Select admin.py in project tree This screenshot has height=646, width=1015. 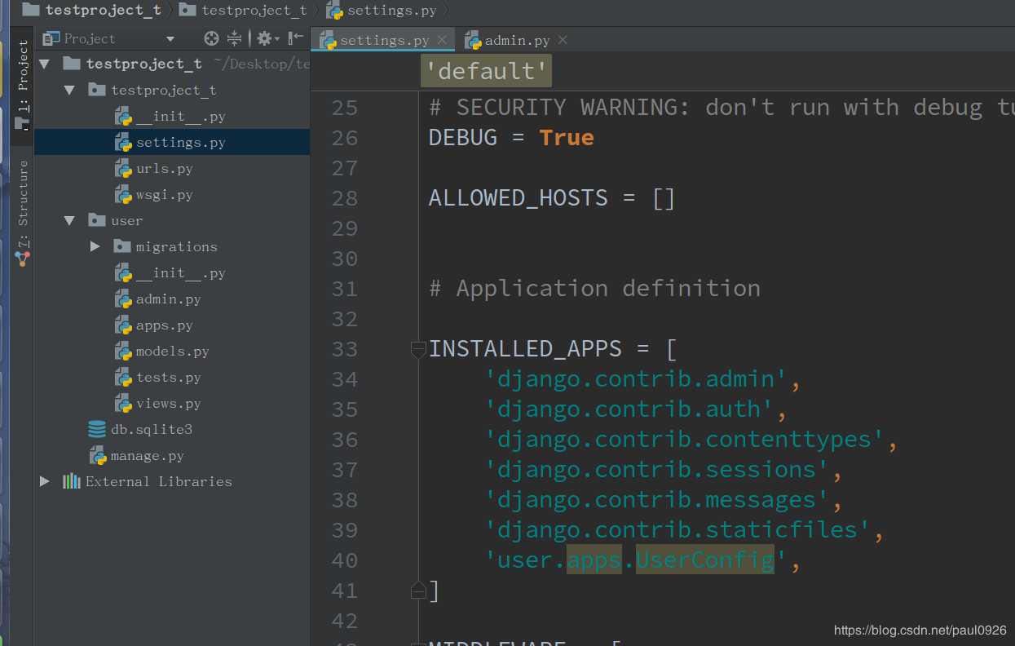172,299
